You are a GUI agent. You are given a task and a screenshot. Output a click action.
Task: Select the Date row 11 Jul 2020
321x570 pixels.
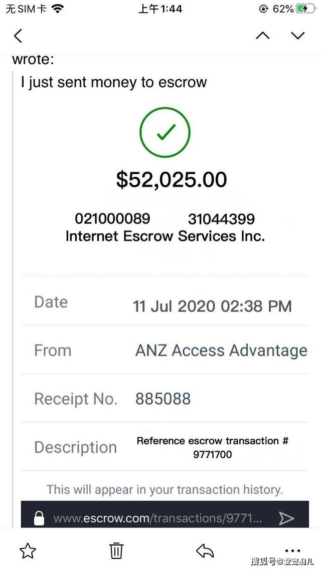click(x=165, y=305)
